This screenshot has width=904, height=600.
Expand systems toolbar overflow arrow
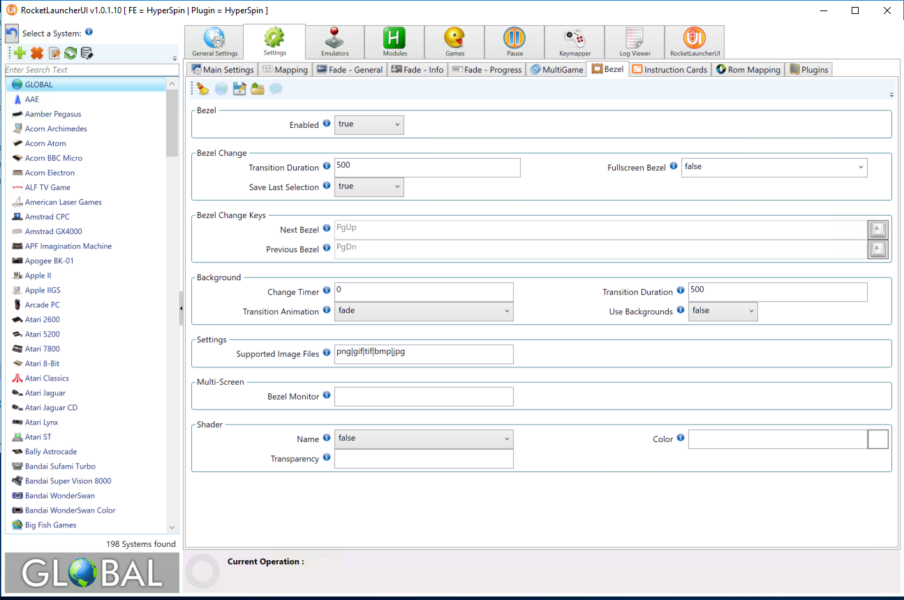tap(175, 58)
